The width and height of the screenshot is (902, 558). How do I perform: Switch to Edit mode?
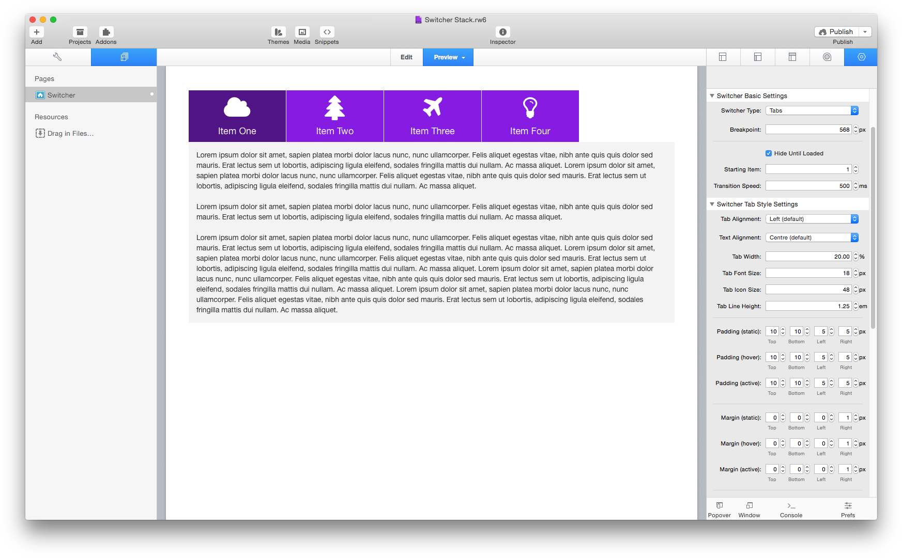(406, 57)
